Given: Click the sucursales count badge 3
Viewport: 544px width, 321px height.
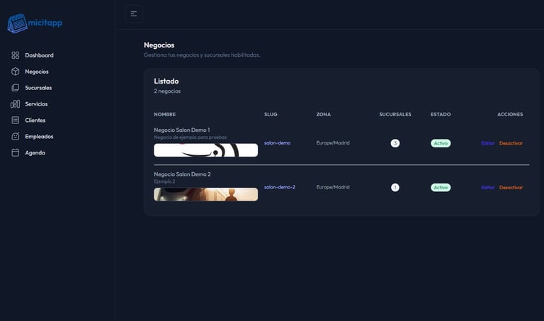Looking at the screenshot, I should click(395, 143).
